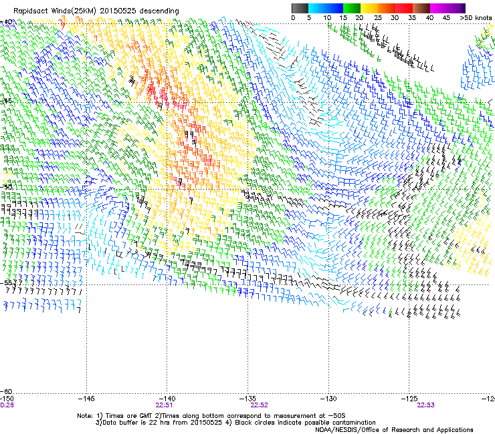Click the title 'Rapidscat Winds(25KM) 20150525 descending'
Image resolution: width=495 pixels, height=434 pixels.
[x=96, y=11]
